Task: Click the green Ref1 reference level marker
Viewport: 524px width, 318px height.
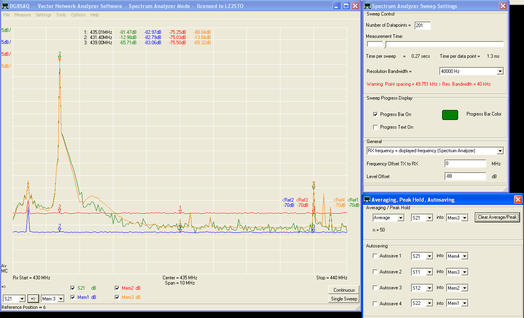Action: click(x=353, y=200)
